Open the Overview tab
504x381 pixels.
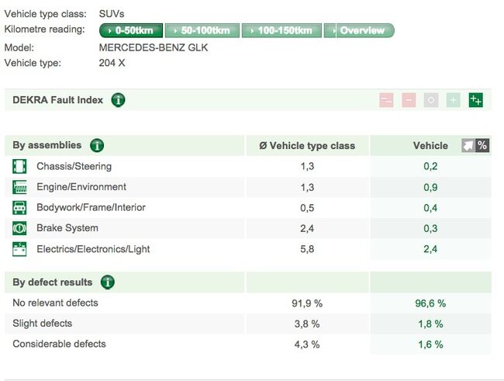point(359,30)
